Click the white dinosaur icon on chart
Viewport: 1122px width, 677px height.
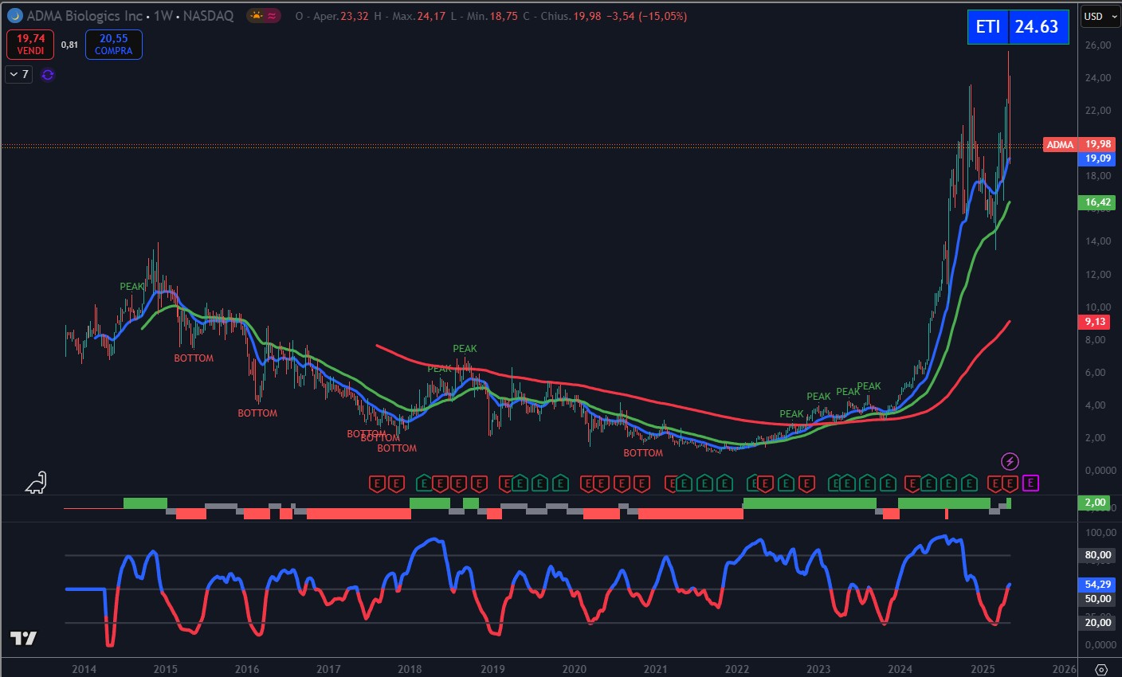[x=37, y=483]
